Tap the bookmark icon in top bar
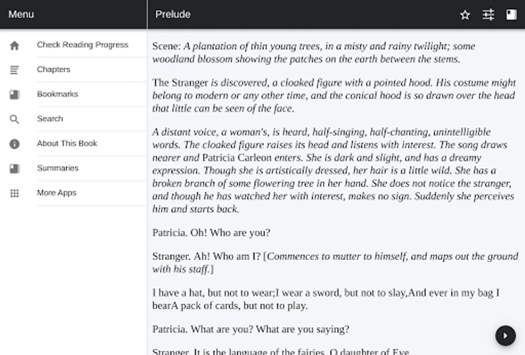The image size is (525, 355). click(x=511, y=15)
